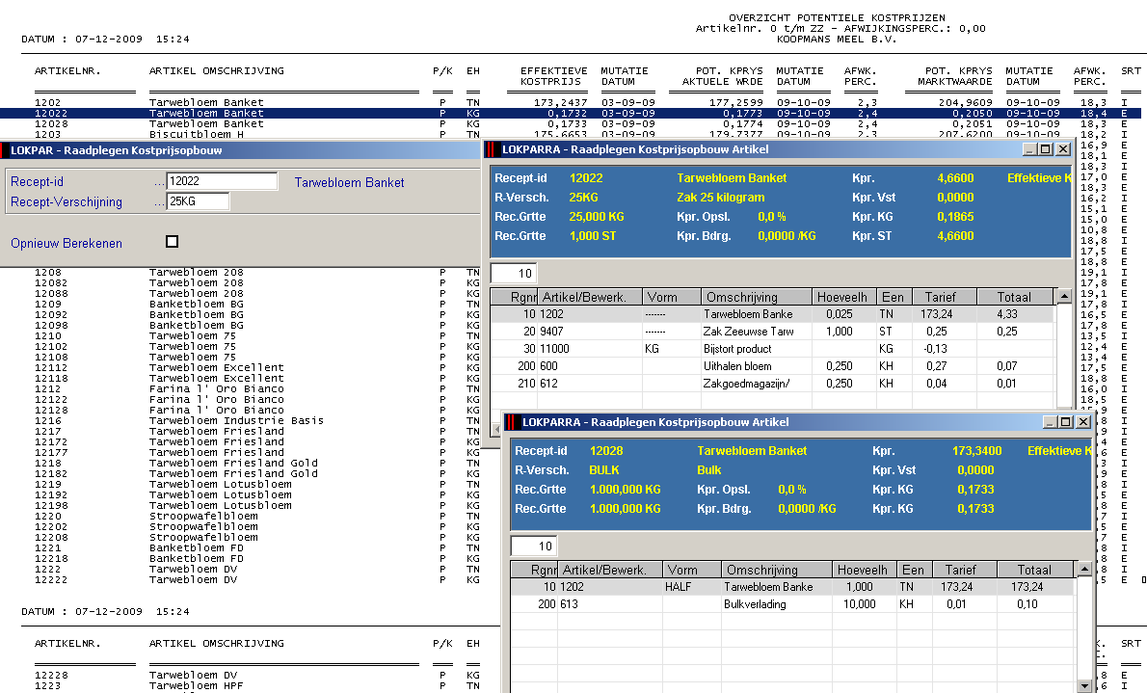This screenshot has height=693, width=1147.
Task: Click the highlighted report row for article 12022
Action: (x=570, y=114)
